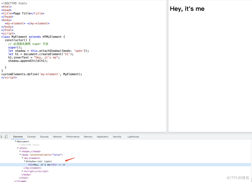
Task: Switch to the Security tab
Action: click(x=117, y=137)
